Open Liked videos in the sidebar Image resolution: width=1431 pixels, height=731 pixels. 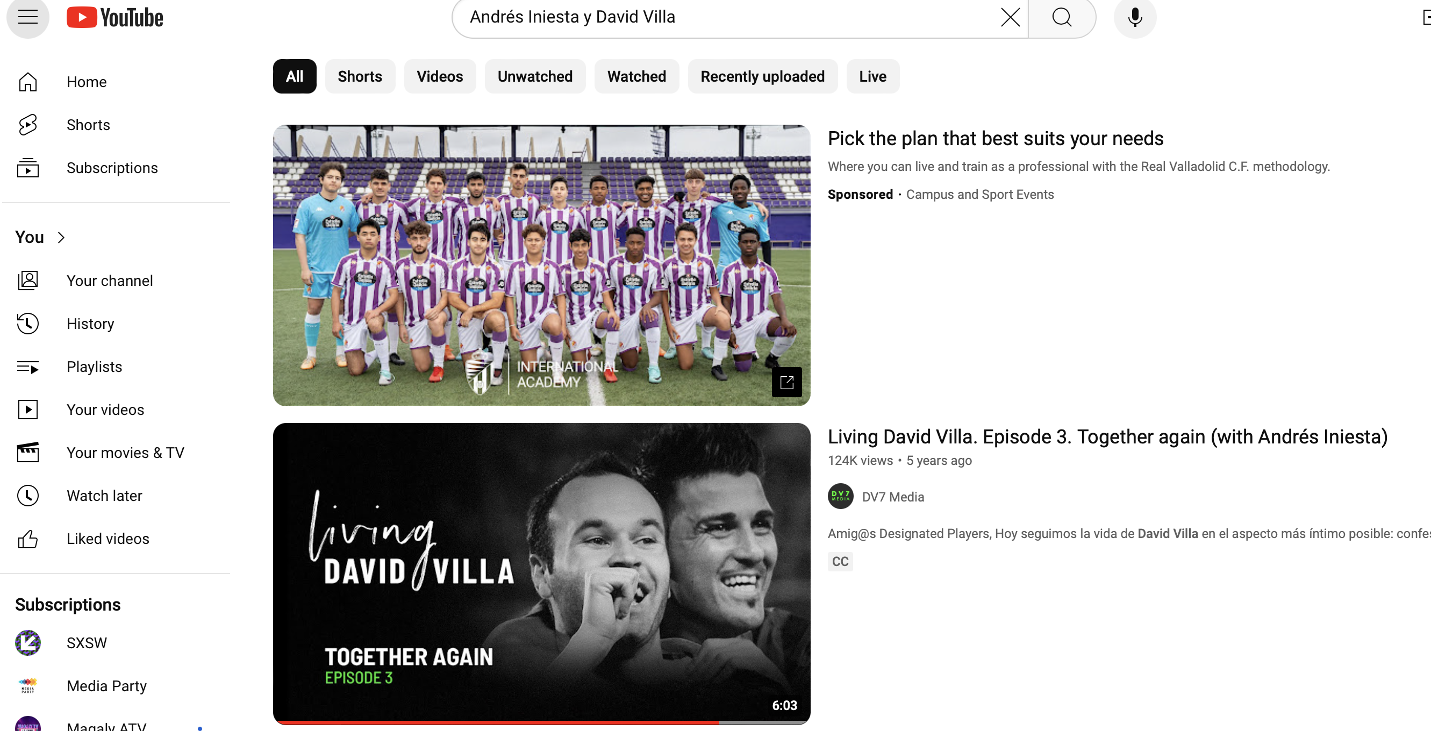(x=107, y=539)
